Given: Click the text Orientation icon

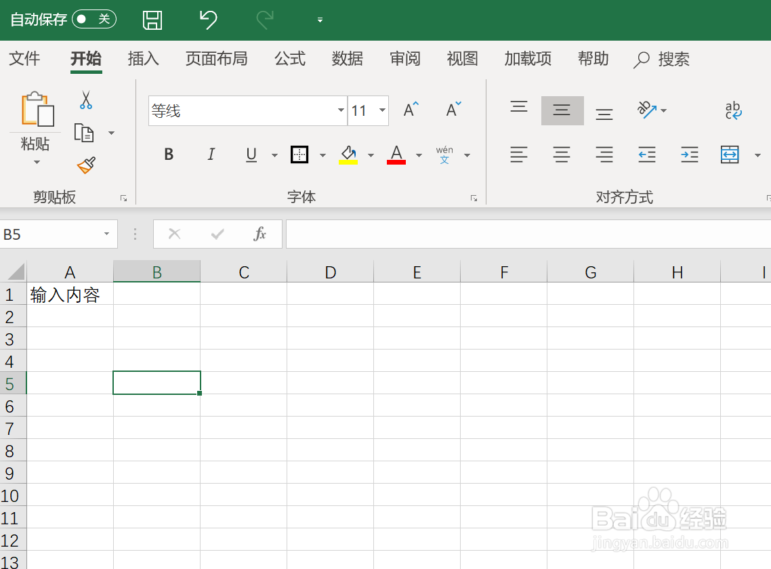Looking at the screenshot, I should [x=648, y=110].
